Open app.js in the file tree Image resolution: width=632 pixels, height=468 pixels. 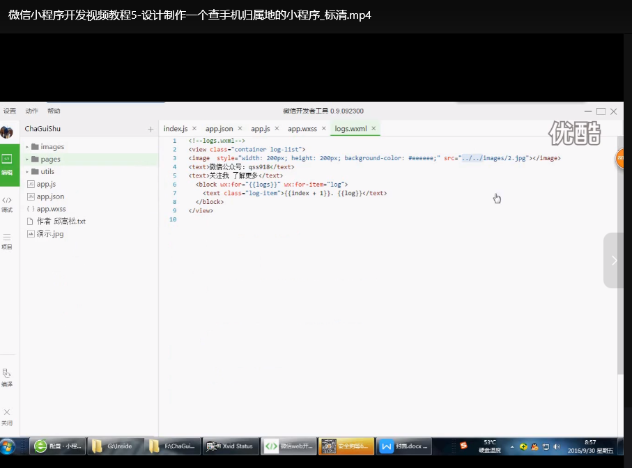coord(46,184)
